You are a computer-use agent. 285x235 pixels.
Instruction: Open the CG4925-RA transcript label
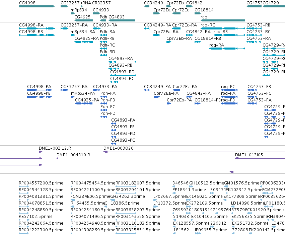coord(86,38)
